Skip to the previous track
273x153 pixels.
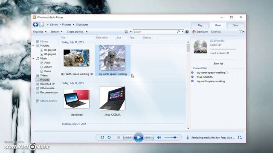(x=128, y=138)
